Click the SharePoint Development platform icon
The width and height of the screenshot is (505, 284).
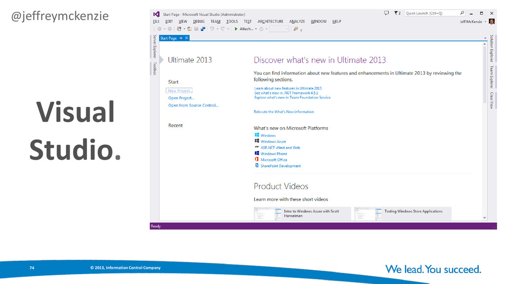click(256, 166)
